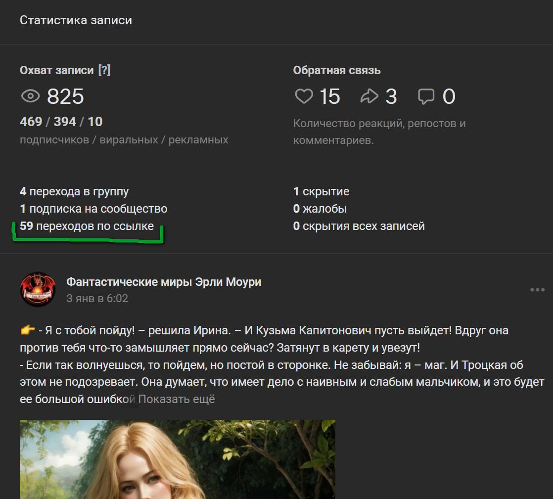Click the 4 перехода в группу stat
Screen dimensions: 553x499
pyautogui.click(x=74, y=191)
